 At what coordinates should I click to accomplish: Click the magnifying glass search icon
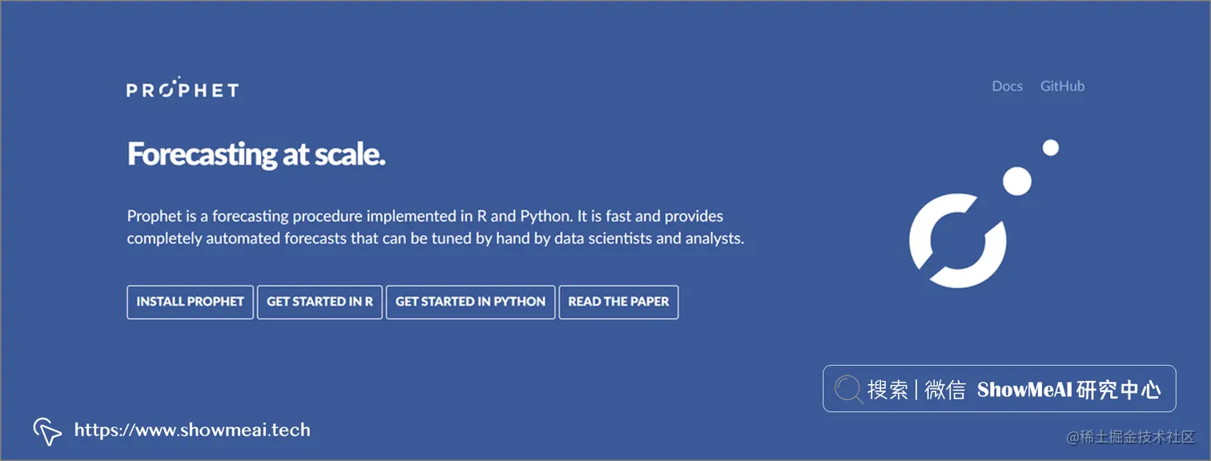[848, 390]
